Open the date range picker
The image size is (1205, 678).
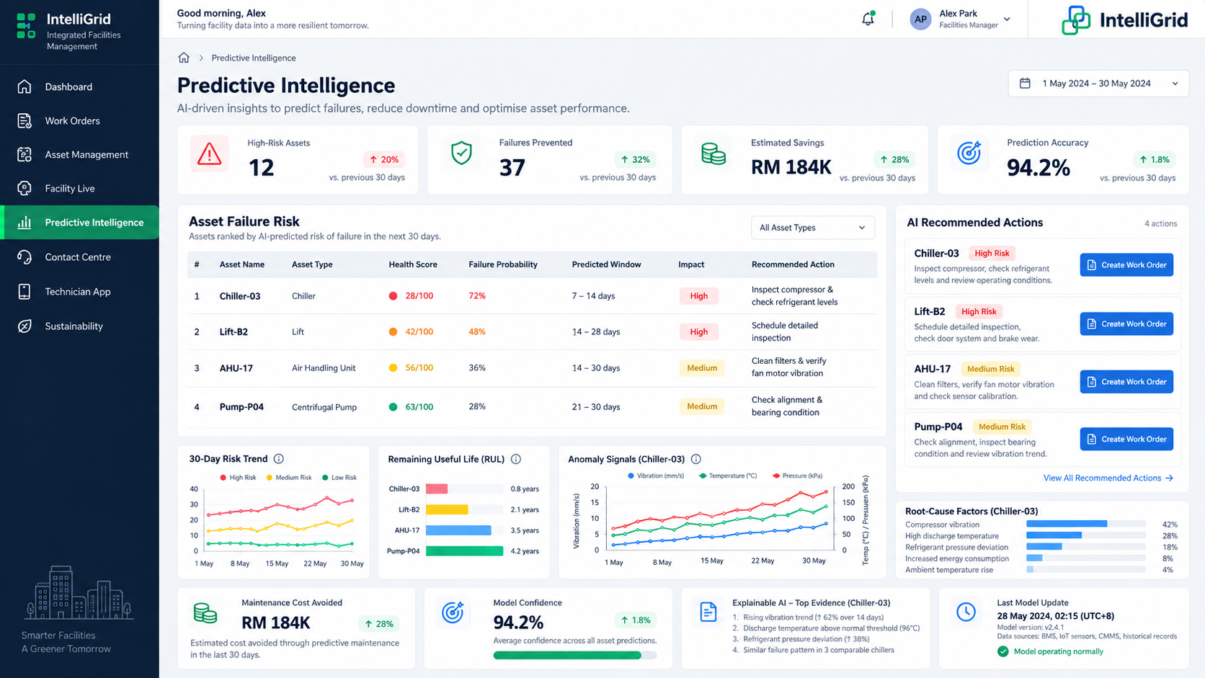1098,84
